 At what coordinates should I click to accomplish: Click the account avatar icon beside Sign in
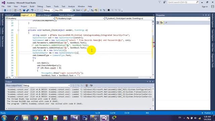(x=213, y=6)
